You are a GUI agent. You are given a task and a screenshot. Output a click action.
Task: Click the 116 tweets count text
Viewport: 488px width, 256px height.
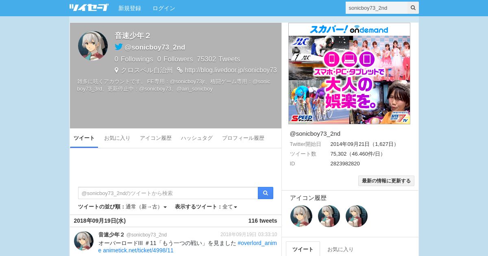click(263, 221)
